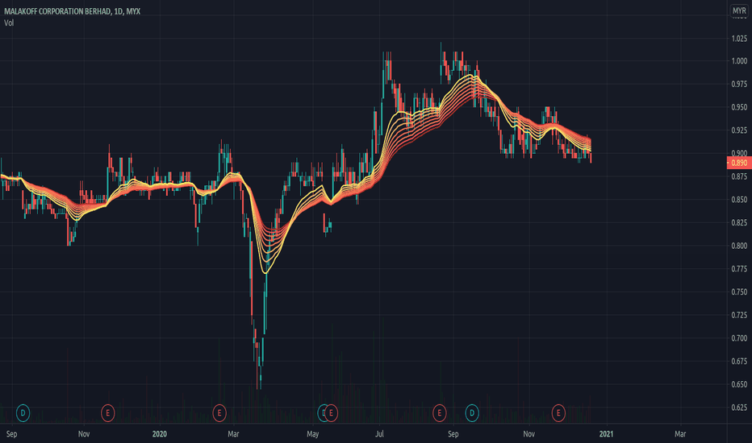Open the earnings E marker just after May 2020
The width and height of the screenshot is (752, 443).
click(x=331, y=412)
